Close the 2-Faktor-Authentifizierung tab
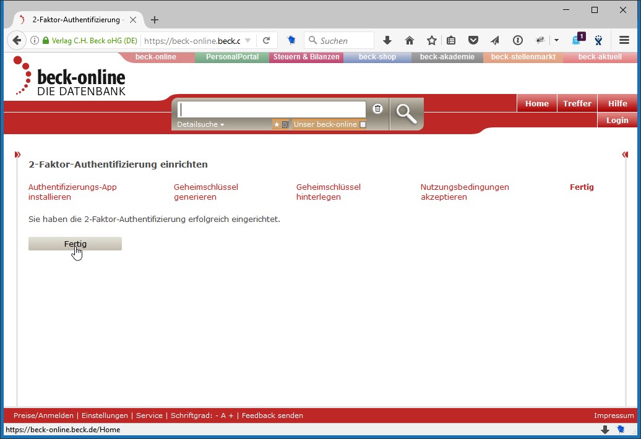Image resolution: width=641 pixels, height=439 pixels. (133, 20)
